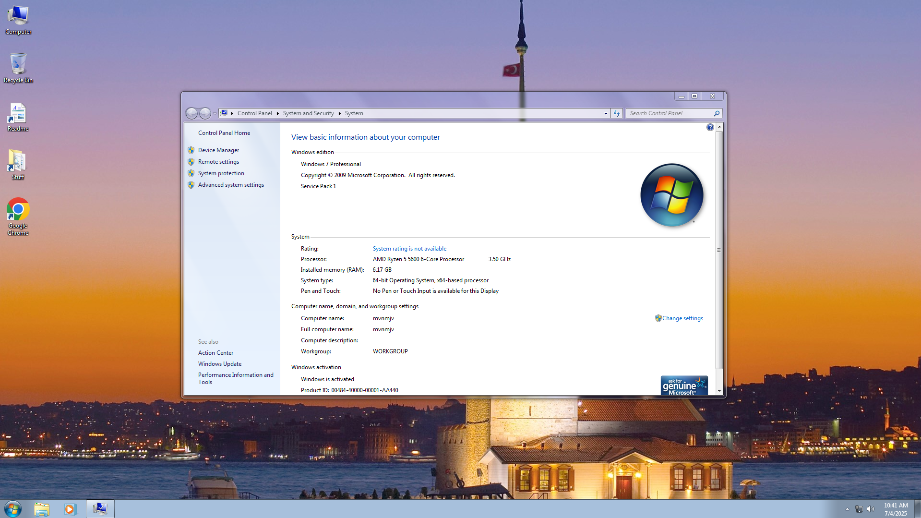Image resolution: width=921 pixels, height=518 pixels.
Task: Click the 6.17 GB memory value
Action: [x=382, y=270]
